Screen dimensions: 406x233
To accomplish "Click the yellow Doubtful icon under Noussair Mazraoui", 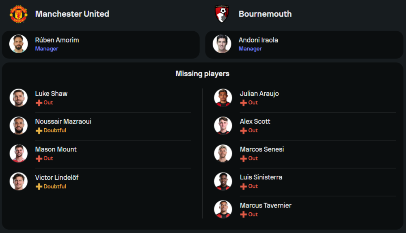I will pyautogui.click(x=39, y=131).
